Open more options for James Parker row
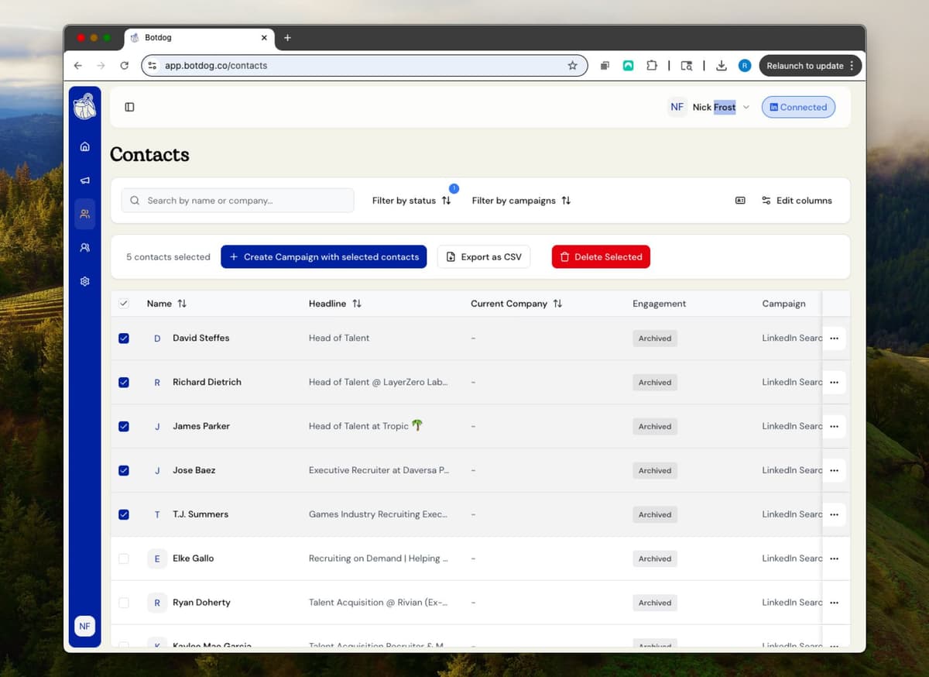The height and width of the screenshot is (677, 929). coord(834,427)
